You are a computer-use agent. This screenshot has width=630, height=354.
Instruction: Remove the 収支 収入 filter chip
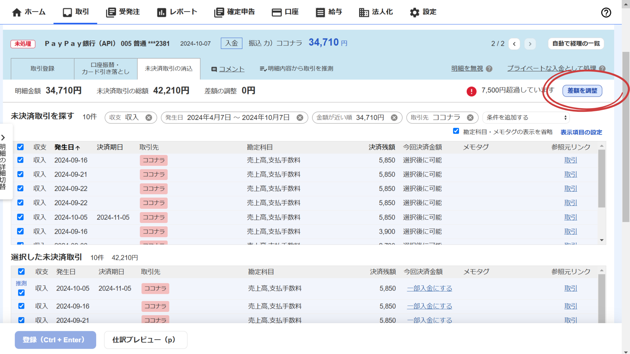click(x=148, y=118)
